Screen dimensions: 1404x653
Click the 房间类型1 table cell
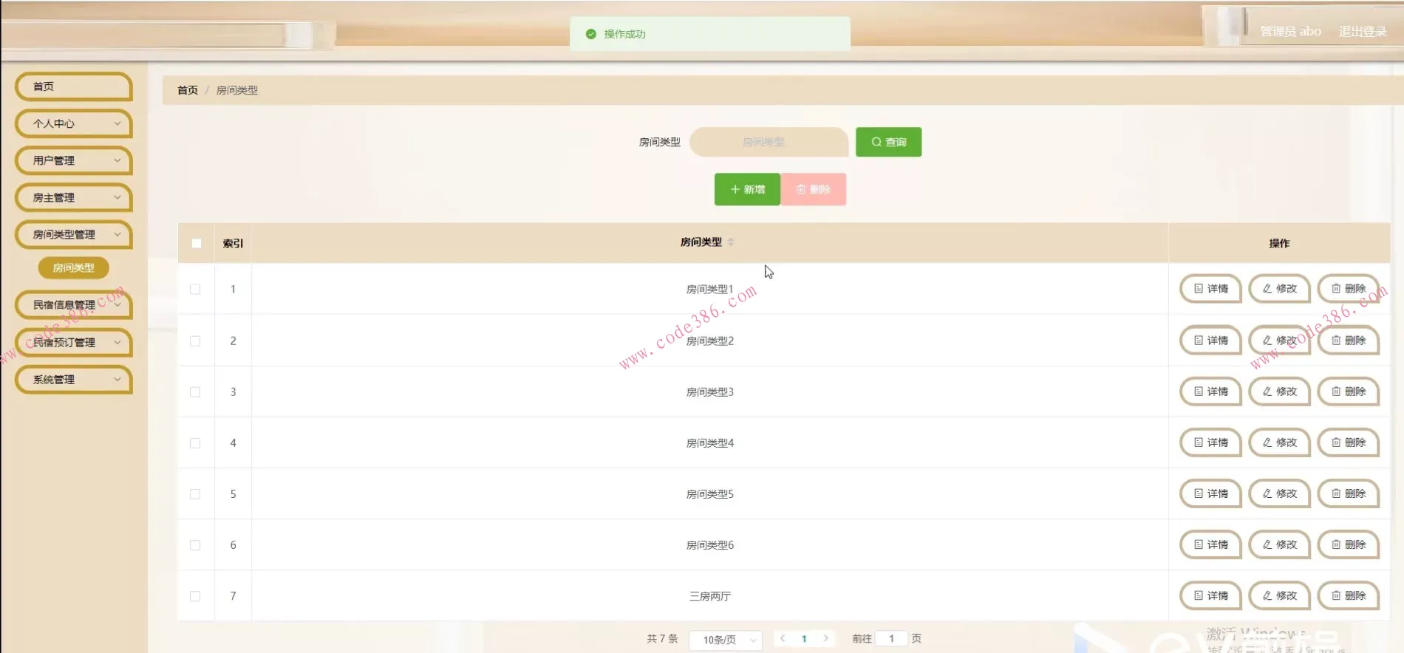709,289
